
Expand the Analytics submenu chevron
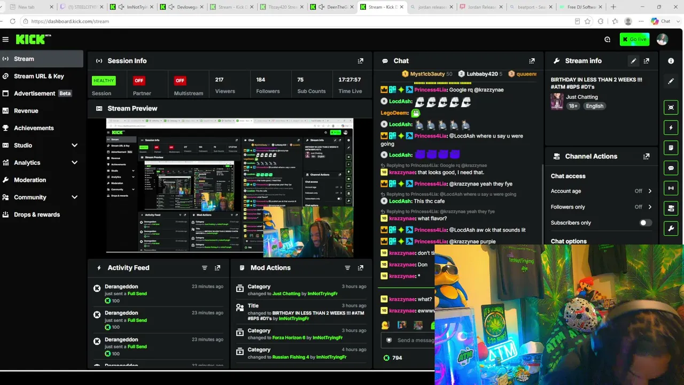pyautogui.click(x=74, y=163)
